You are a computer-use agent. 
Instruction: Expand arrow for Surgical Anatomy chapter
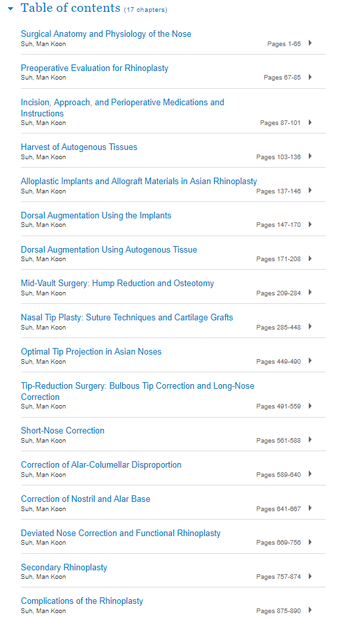[310, 43]
